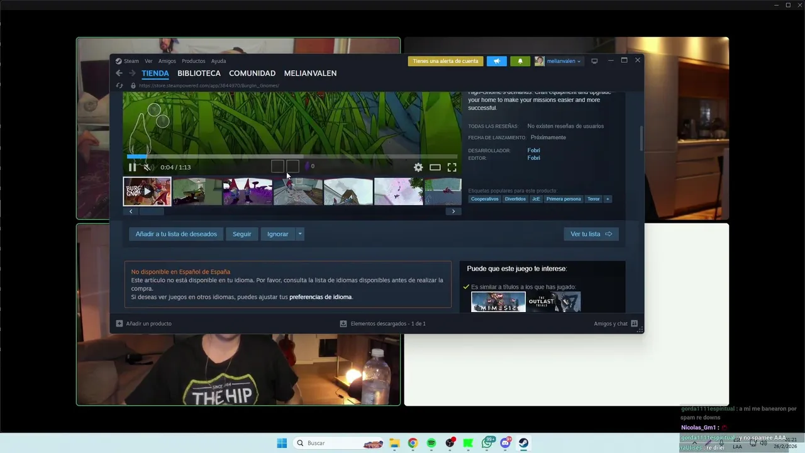The height and width of the screenshot is (453, 805).
Task: Click the thumbnail strip scrollbar handle
Action: (151, 211)
